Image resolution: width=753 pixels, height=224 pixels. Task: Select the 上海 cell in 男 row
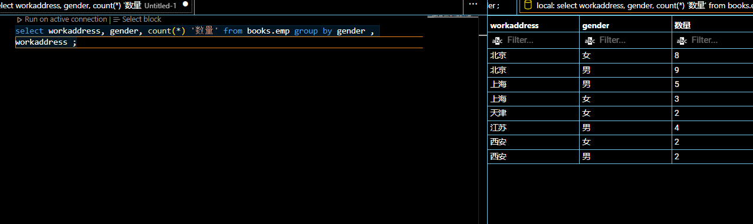coord(533,85)
